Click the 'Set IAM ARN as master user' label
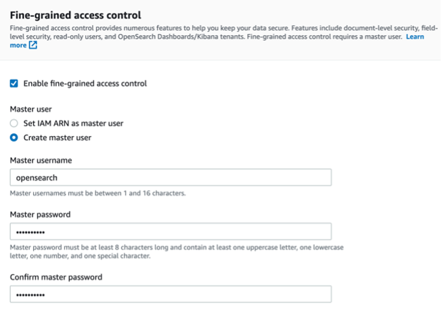This screenshot has width=442, height=310. (73, 123)
